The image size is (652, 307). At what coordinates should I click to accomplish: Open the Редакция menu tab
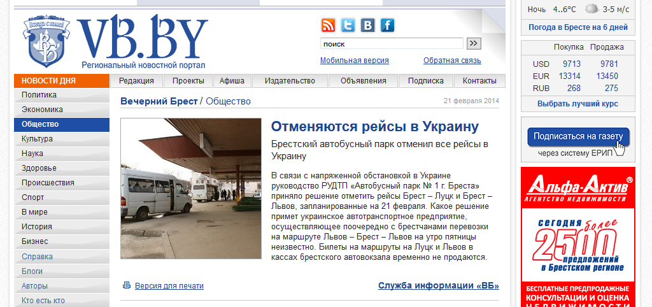coord(136,81)
